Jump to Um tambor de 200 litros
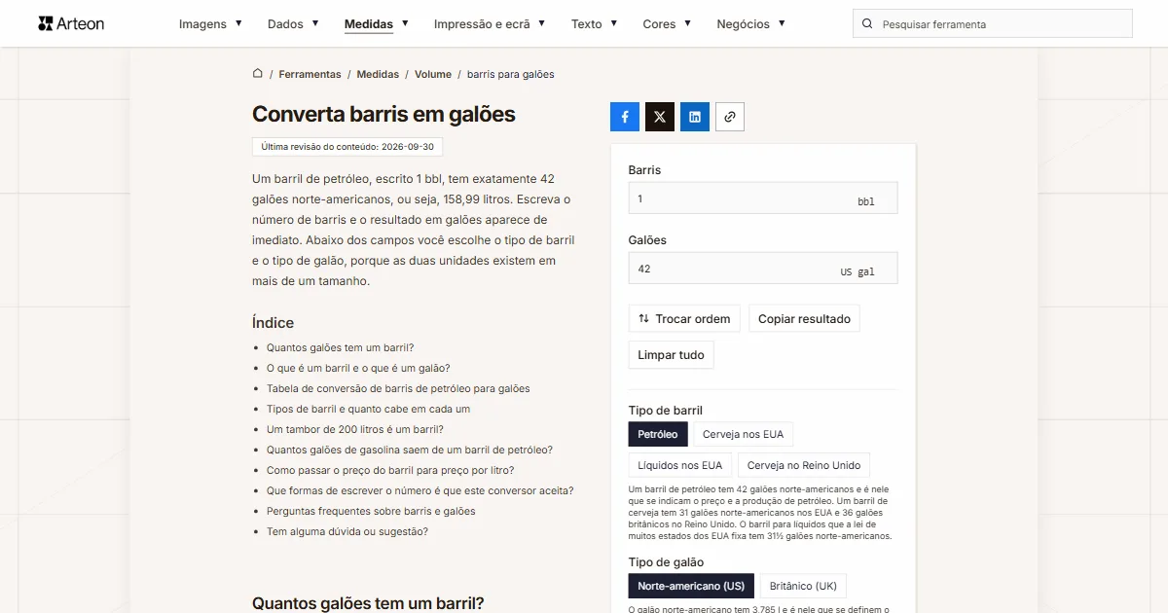Viewport: 1168px width, 613px height. click(355, 429)
